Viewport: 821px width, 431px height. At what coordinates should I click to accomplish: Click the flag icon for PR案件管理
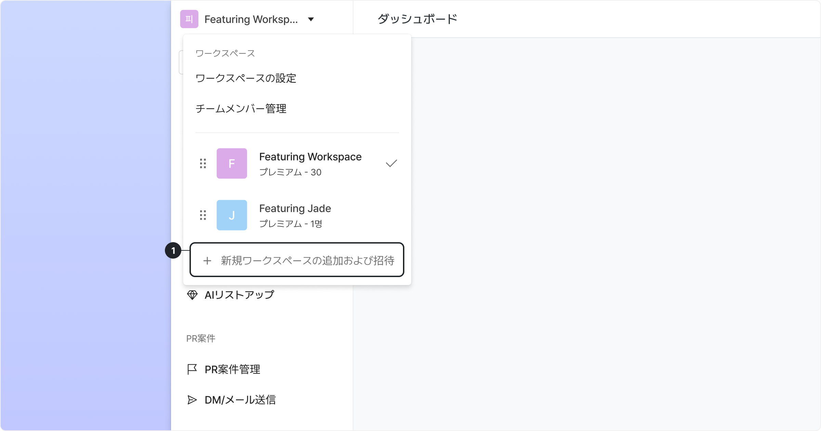[x=192, y=369]
